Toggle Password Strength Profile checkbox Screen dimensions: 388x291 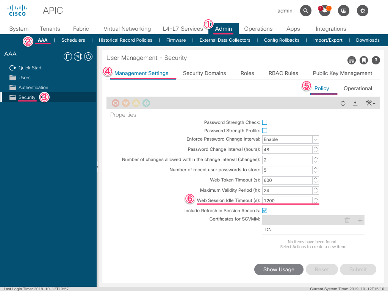click(265, 131)
